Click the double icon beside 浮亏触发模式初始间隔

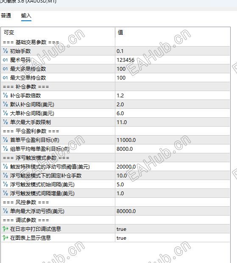coord(6,184)
